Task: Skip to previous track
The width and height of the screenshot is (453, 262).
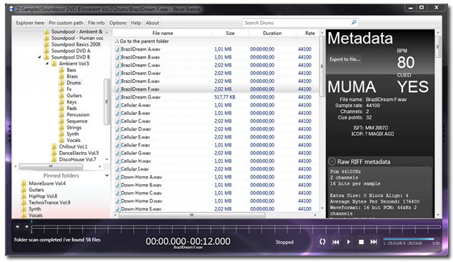Action: [336, 242]
